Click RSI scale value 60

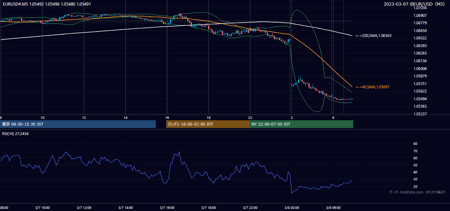[415, 158]
